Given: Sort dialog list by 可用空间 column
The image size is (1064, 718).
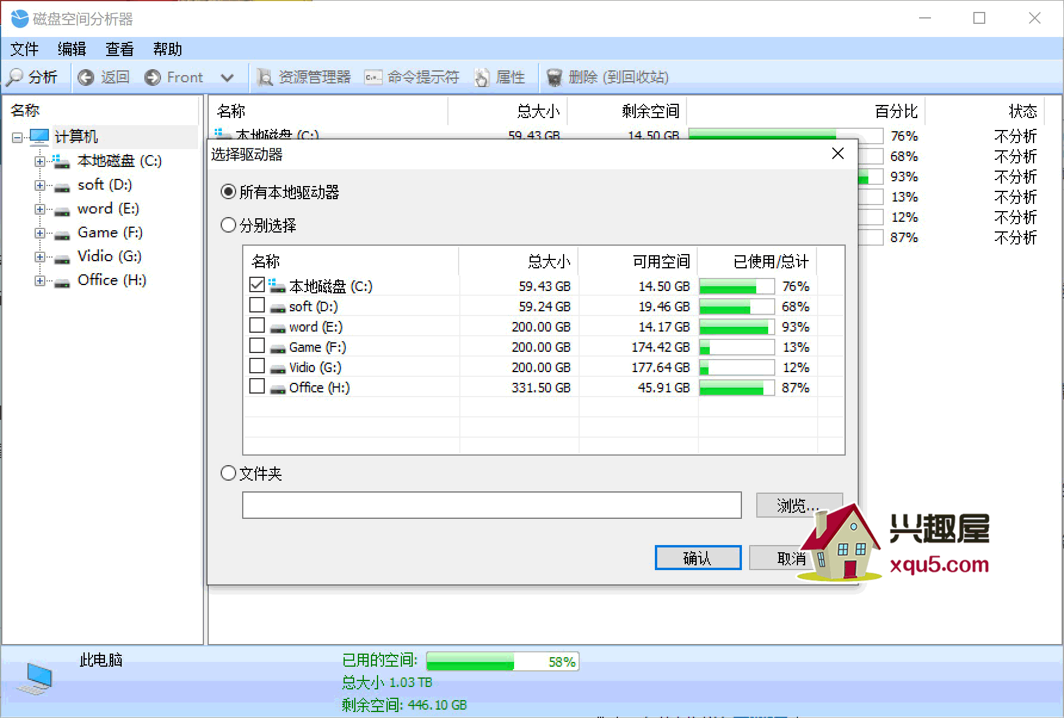Looking at the screenshot, I should (x=638, y=261).
